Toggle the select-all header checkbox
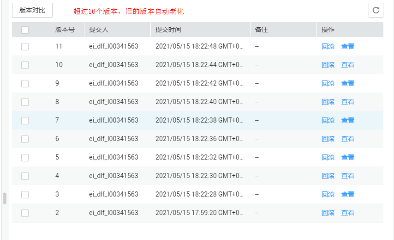This screenshot has width=394, height=240. pyautogui.click(x=25, y=30)
